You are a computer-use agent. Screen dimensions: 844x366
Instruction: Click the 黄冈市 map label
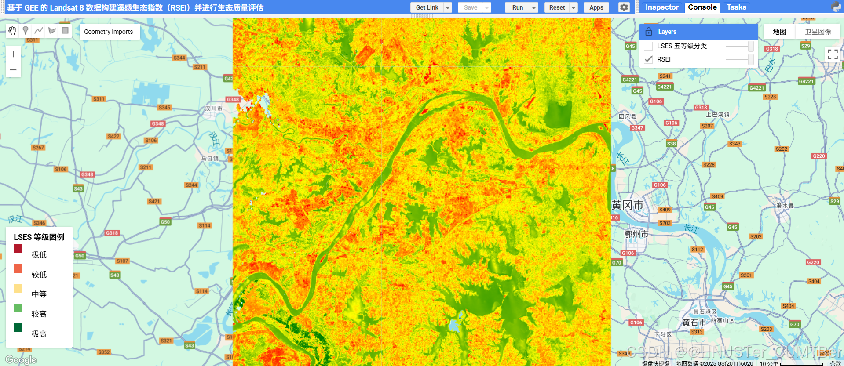click(x=628, y=205)
